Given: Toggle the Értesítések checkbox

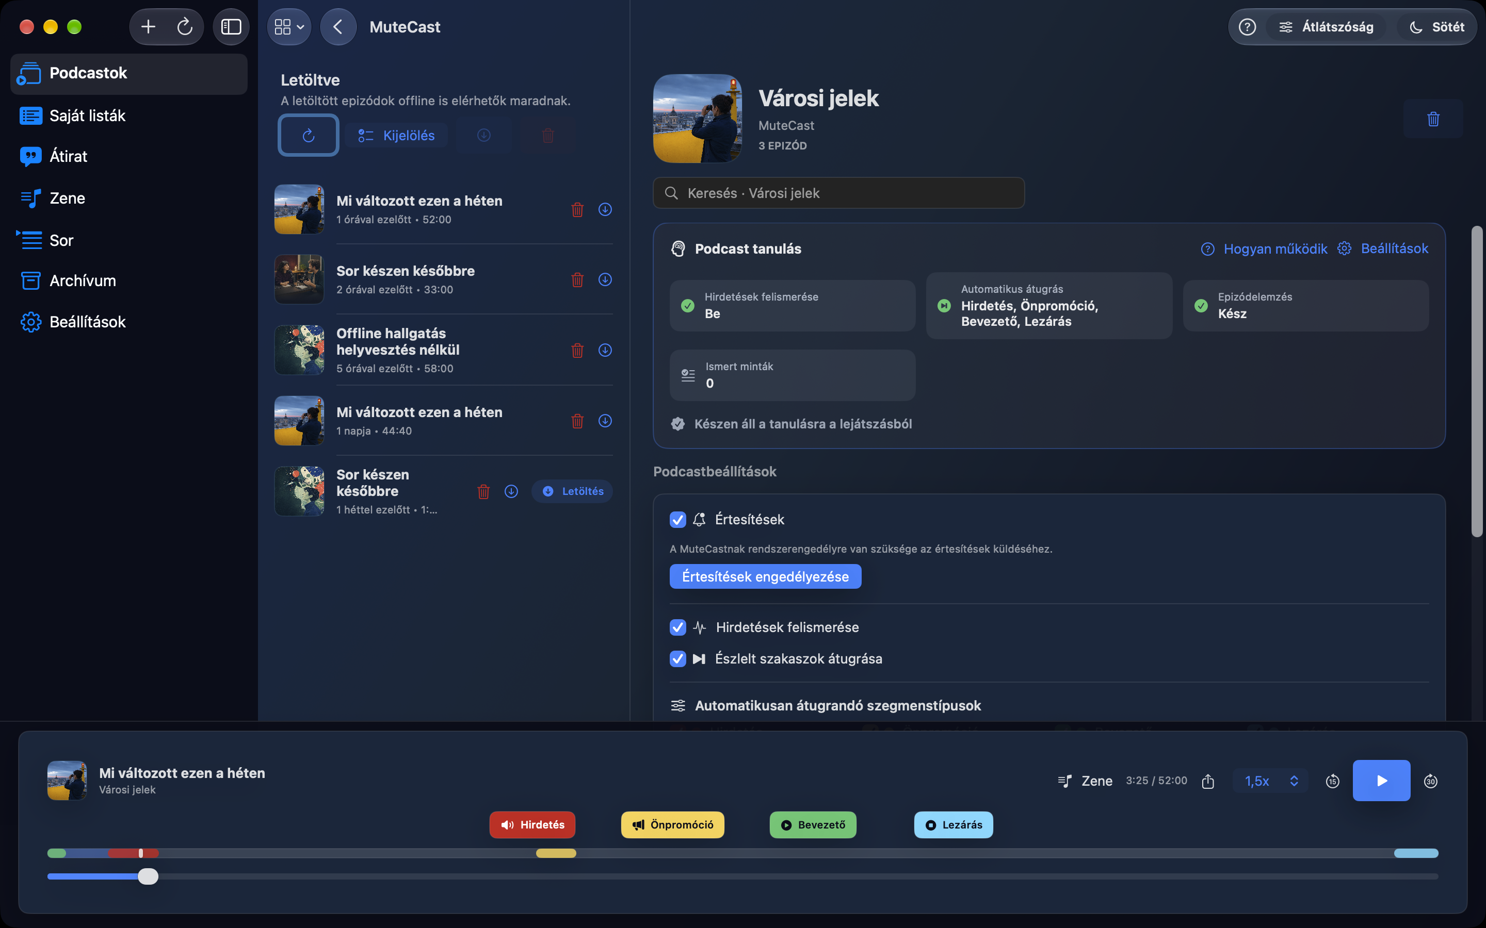Looking at the screenshot, I should (x=678, y=520).
